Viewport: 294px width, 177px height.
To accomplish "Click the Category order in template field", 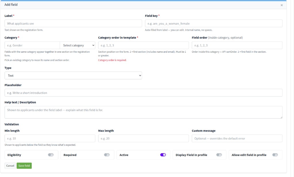I will [144, 45].
